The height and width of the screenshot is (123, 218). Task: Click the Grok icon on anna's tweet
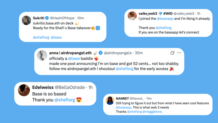pyautogui.click(x=172, y=53)
